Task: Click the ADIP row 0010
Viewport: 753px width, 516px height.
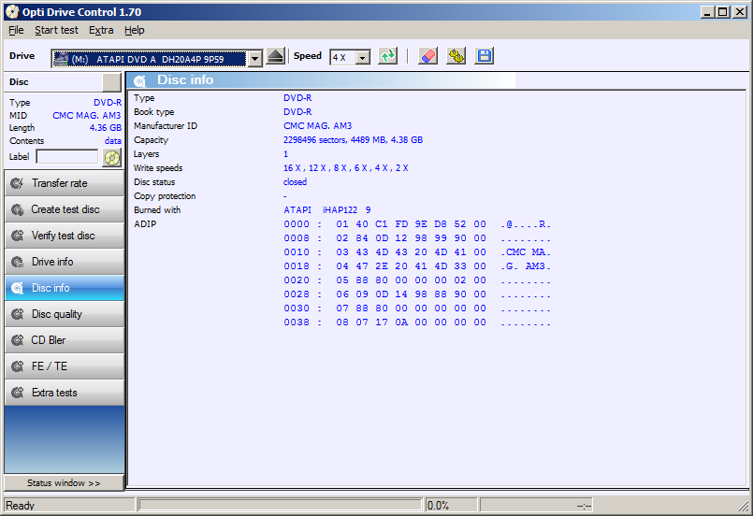Action: click(x=417, y=252)
